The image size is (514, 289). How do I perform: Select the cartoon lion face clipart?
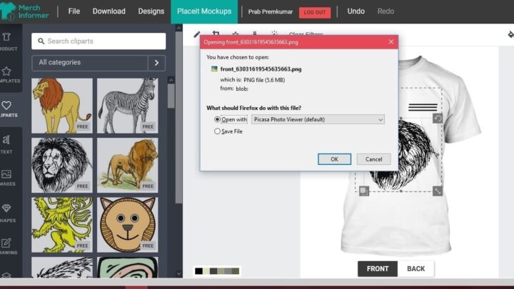click(x=128, y=225)
